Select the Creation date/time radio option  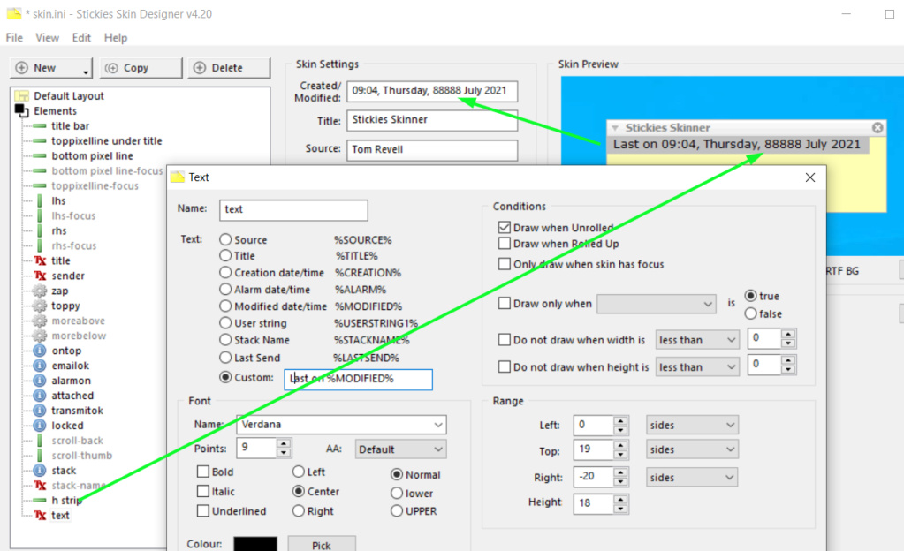click(x=225, y=273)
